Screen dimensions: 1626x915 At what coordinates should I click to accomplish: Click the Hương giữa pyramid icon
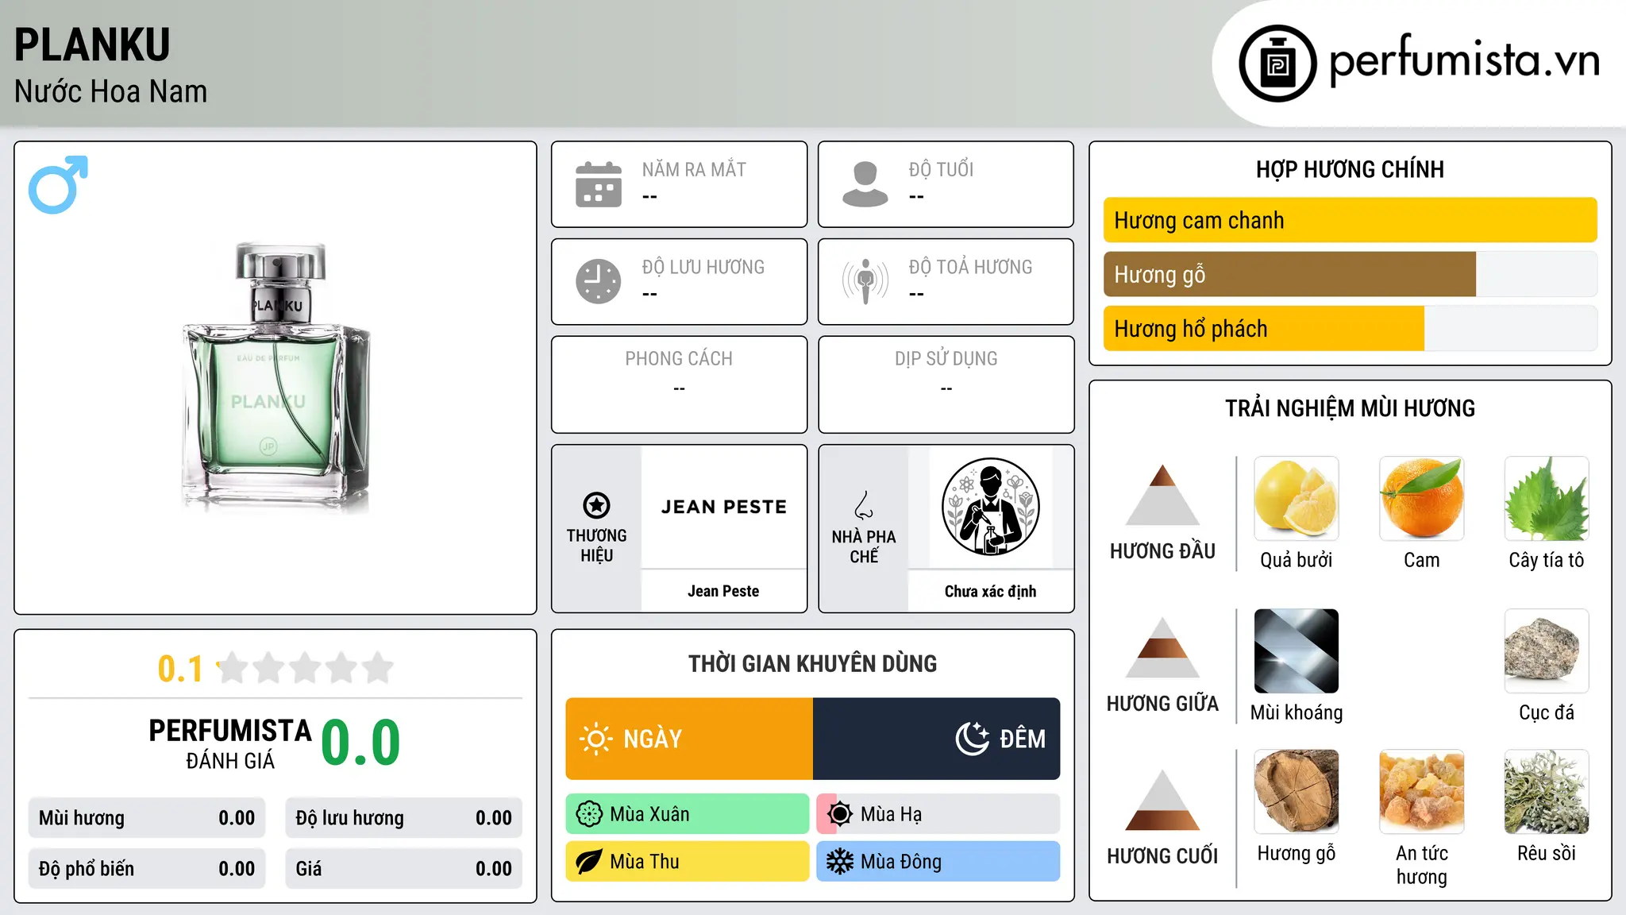[1162, 647]
